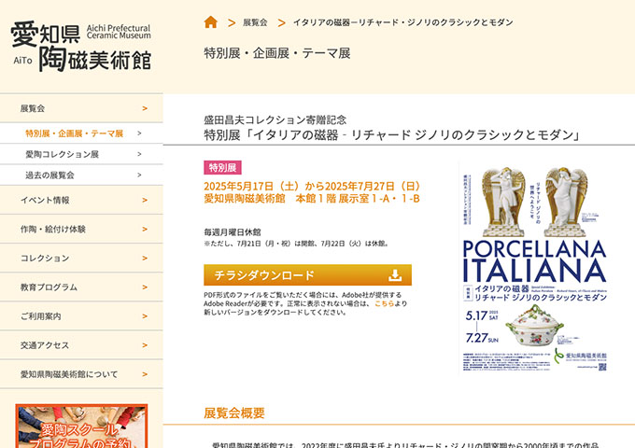Select the date text 2025年5月17日（土）から2025年7月27日（日）
Screen dimensions: 635x448
point(314,186)
